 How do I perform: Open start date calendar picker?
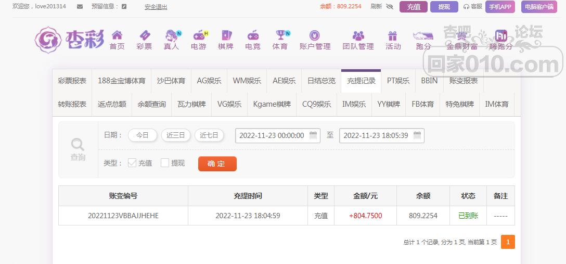(x=313, y=135)
